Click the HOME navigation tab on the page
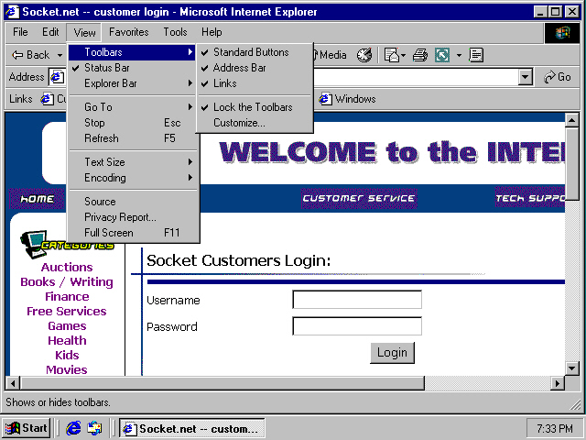 [37, 199]
